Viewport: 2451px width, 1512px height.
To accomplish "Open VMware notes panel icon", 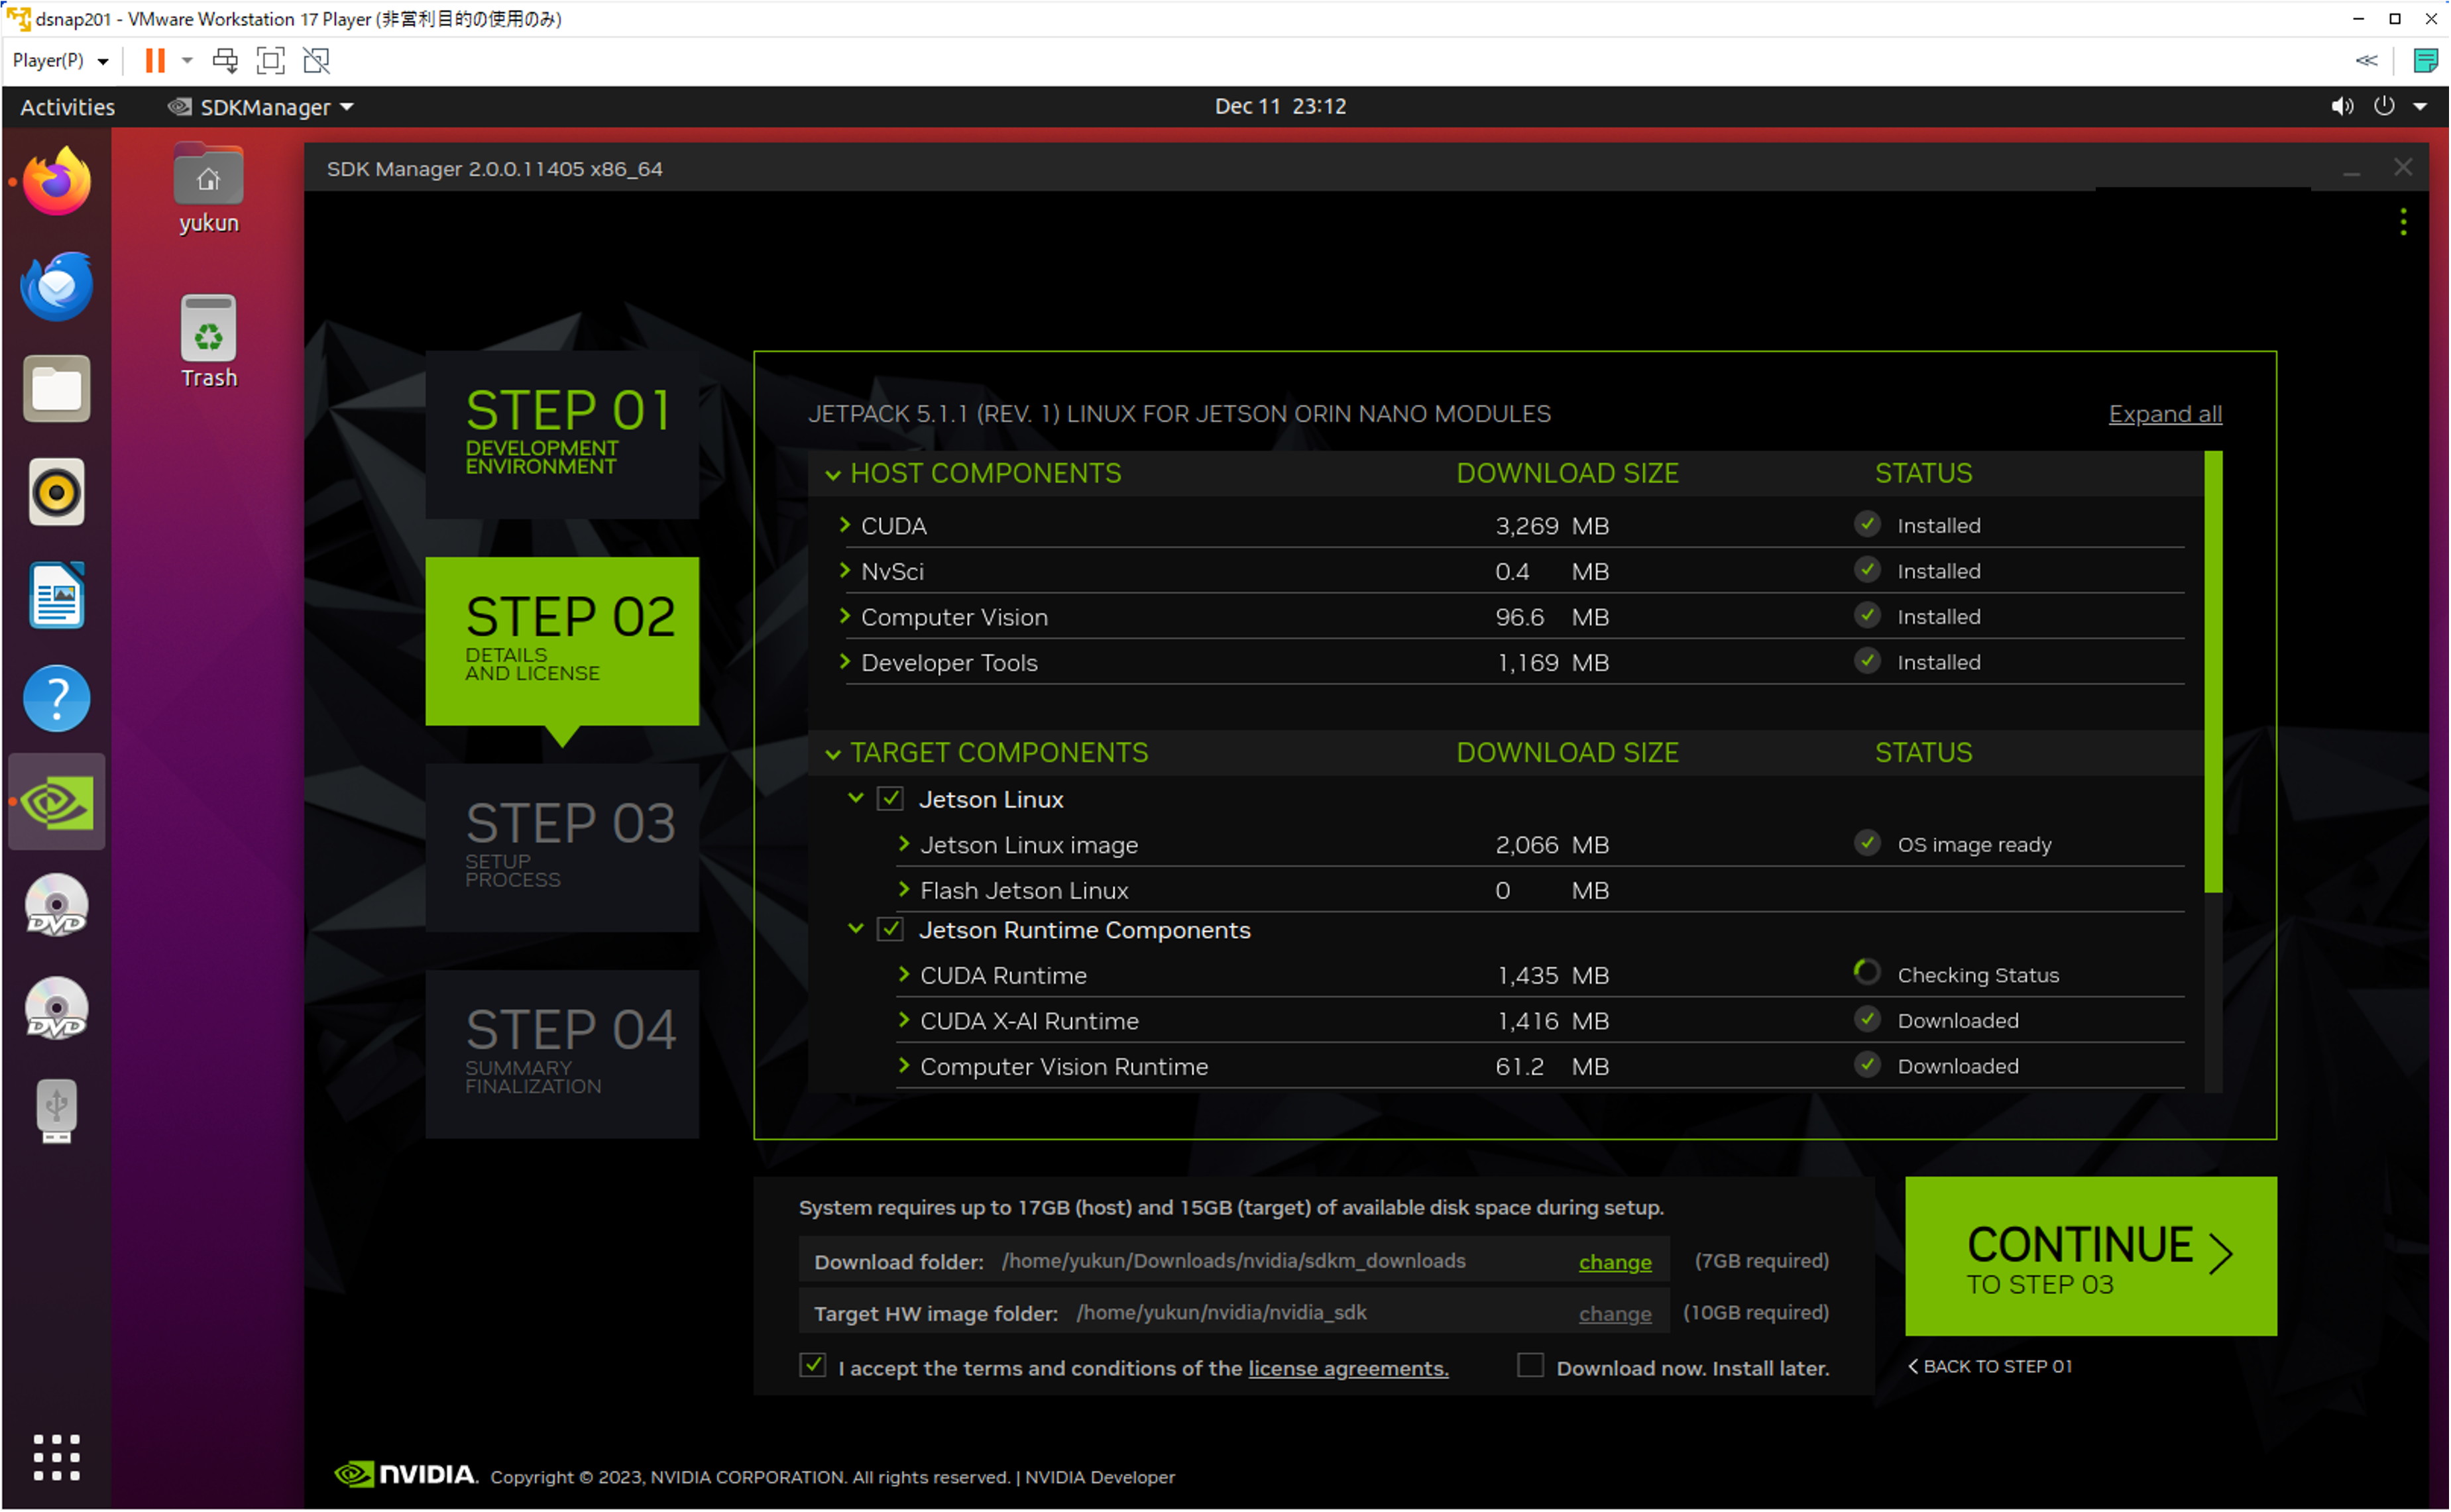I will tap(2425, 61).
